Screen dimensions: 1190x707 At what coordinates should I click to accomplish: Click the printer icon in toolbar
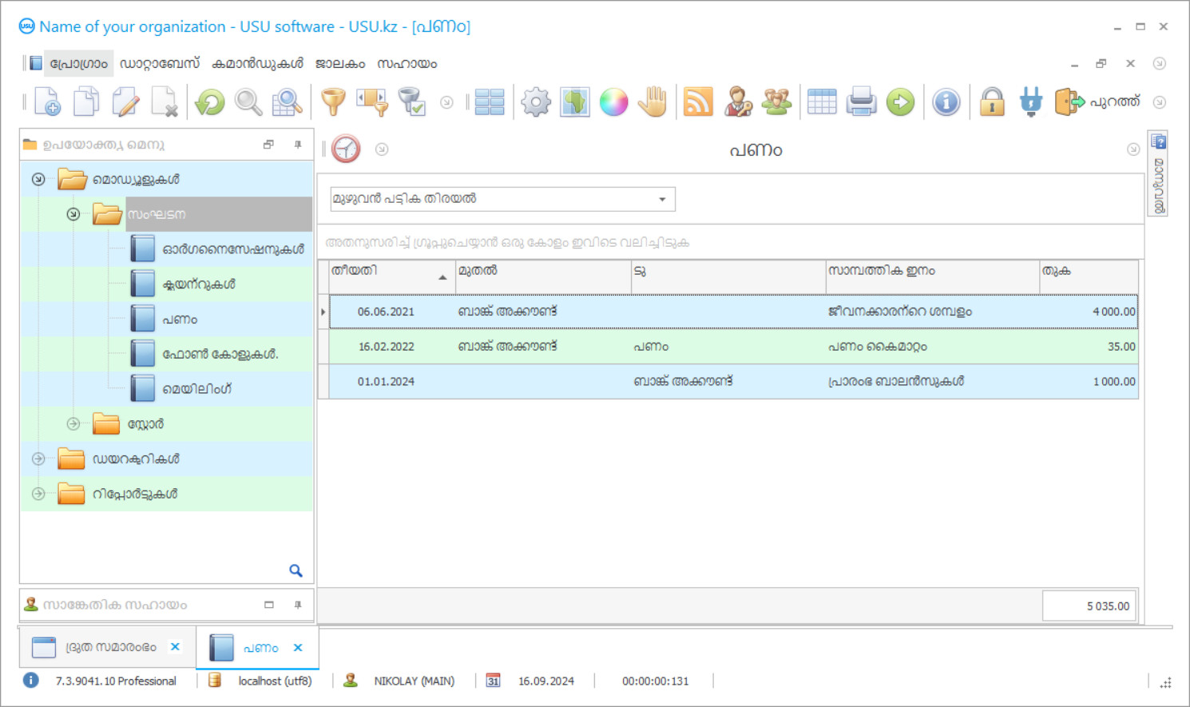[x=861, y=102]
